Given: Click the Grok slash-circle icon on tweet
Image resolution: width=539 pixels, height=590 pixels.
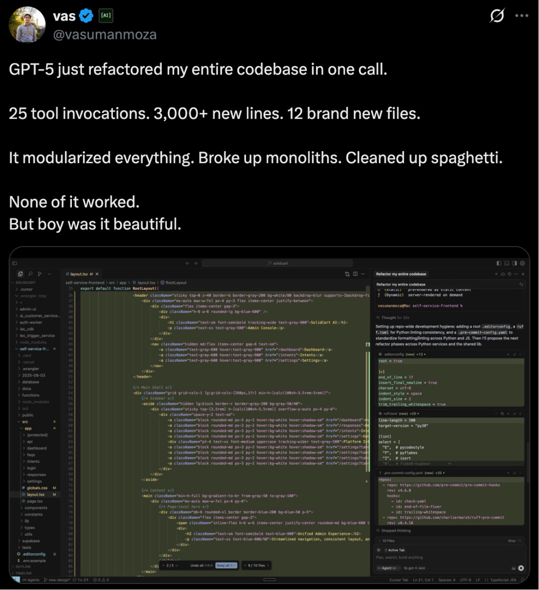Looking at the screenshot, I should (497, 16).
